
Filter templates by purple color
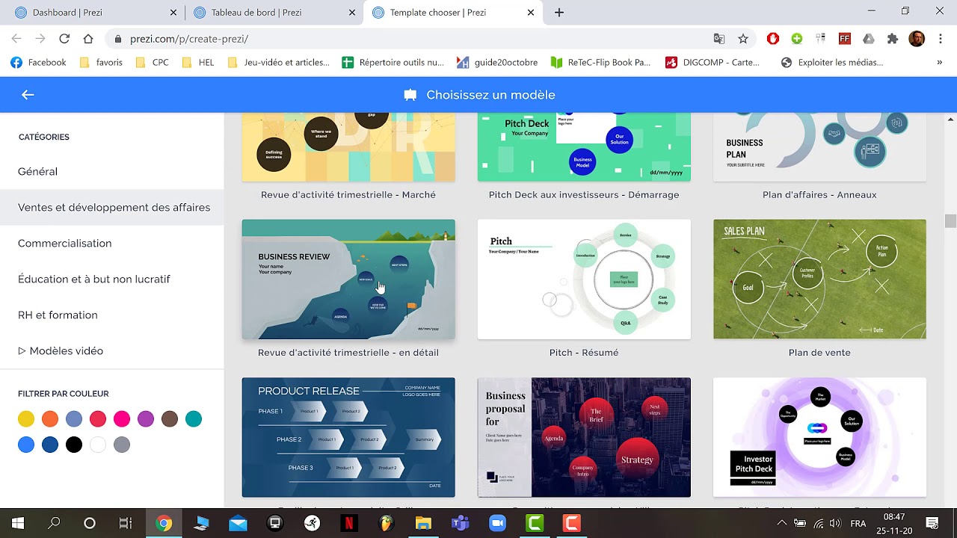click(x=146, y=419)
